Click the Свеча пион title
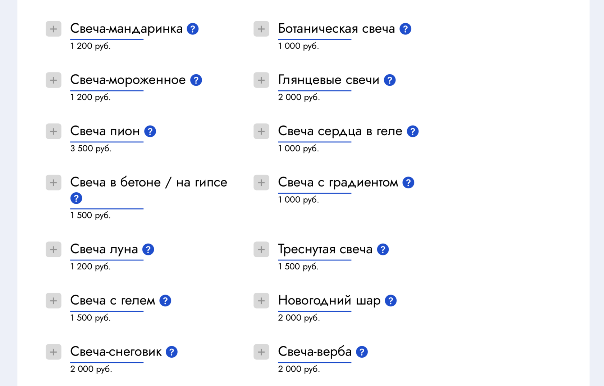 click(x=105, y=131)
